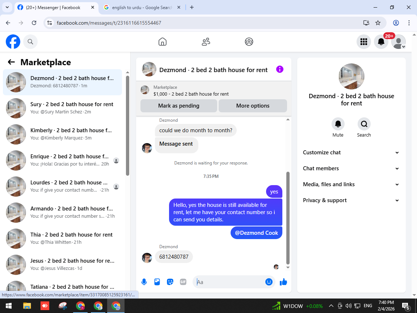
Task: Open the Groups icon in top bar
Action: point(249,42)
